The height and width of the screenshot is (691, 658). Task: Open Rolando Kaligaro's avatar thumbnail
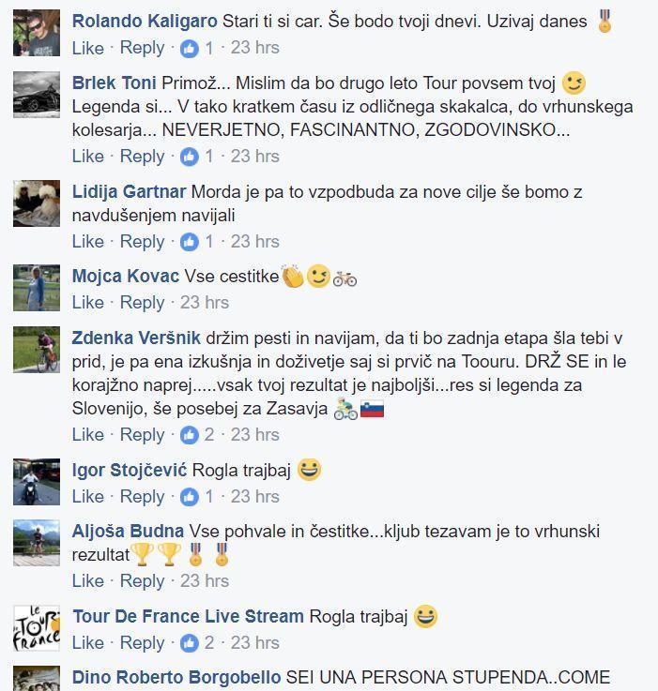(x=37, y=33)
